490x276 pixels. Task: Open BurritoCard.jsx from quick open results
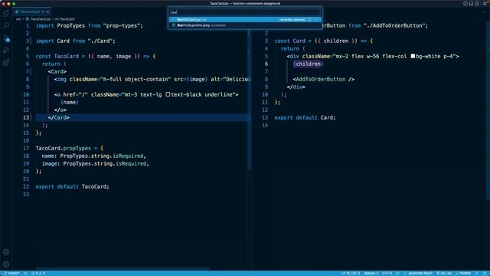(245, 19)
